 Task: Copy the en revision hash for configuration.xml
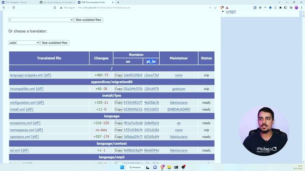click(x=118, y=103)
